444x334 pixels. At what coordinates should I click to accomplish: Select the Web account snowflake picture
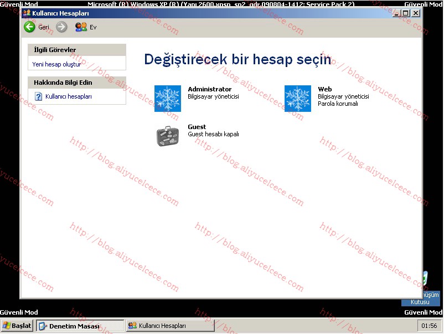[x=298, y=98]
